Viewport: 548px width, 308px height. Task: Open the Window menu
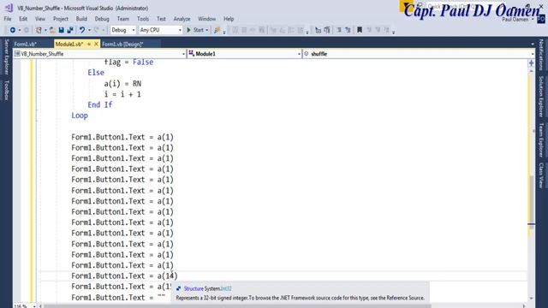(207, 19)
